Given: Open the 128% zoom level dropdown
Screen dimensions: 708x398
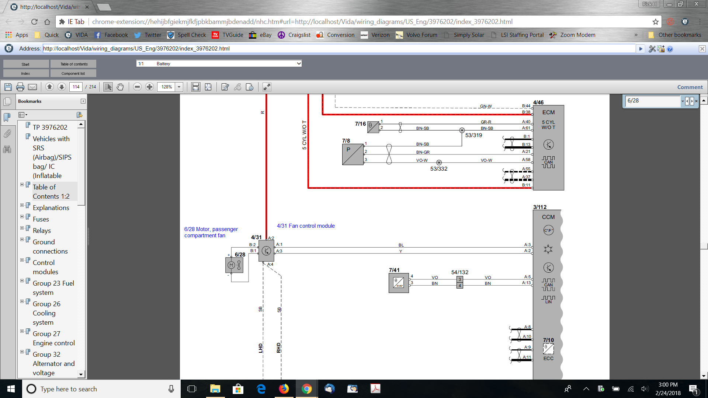Looking at the screenshot, I should [x=179, y=87].
